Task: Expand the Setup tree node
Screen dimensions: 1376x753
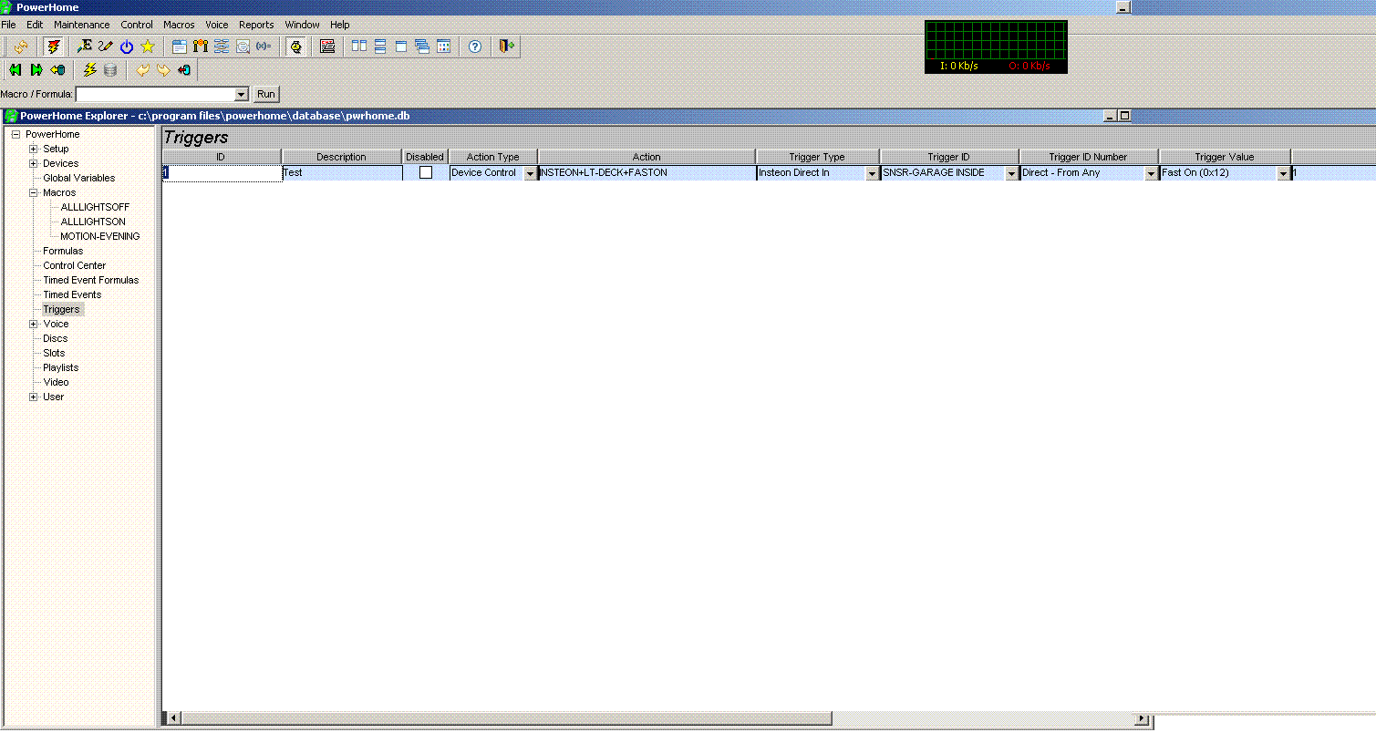Action: pos(34,149)
